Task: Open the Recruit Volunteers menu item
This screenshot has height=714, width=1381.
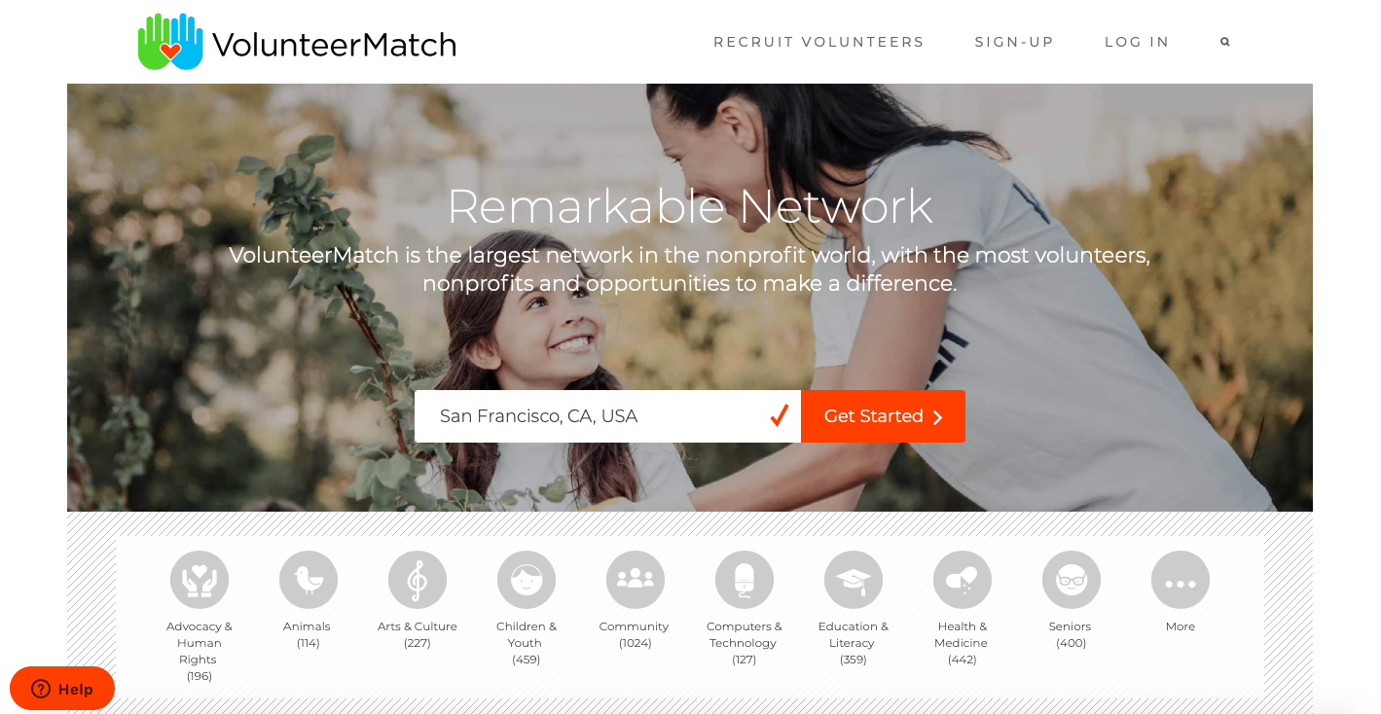Action: pos(818,42)
